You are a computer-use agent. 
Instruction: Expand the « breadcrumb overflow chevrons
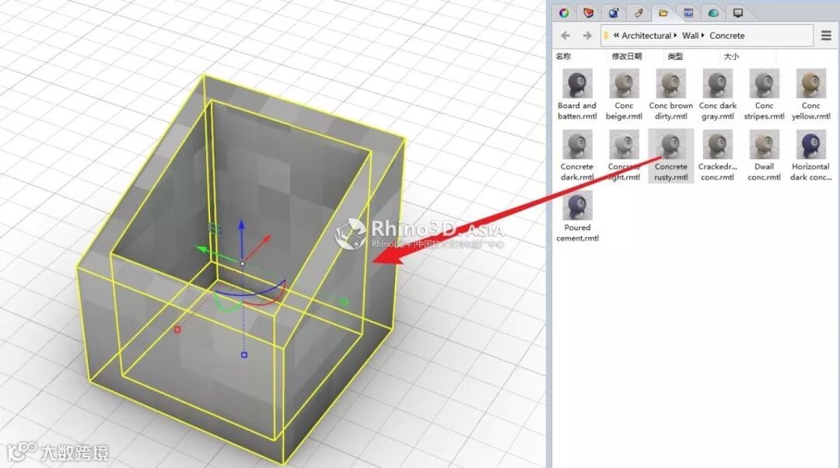tap(616, 35)
